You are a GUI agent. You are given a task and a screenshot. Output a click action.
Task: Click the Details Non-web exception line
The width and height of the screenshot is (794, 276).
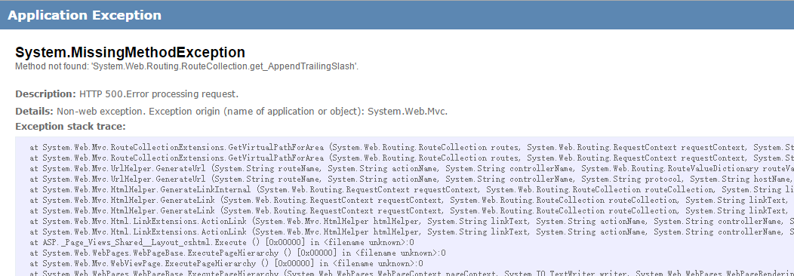(x=231, y=111)
